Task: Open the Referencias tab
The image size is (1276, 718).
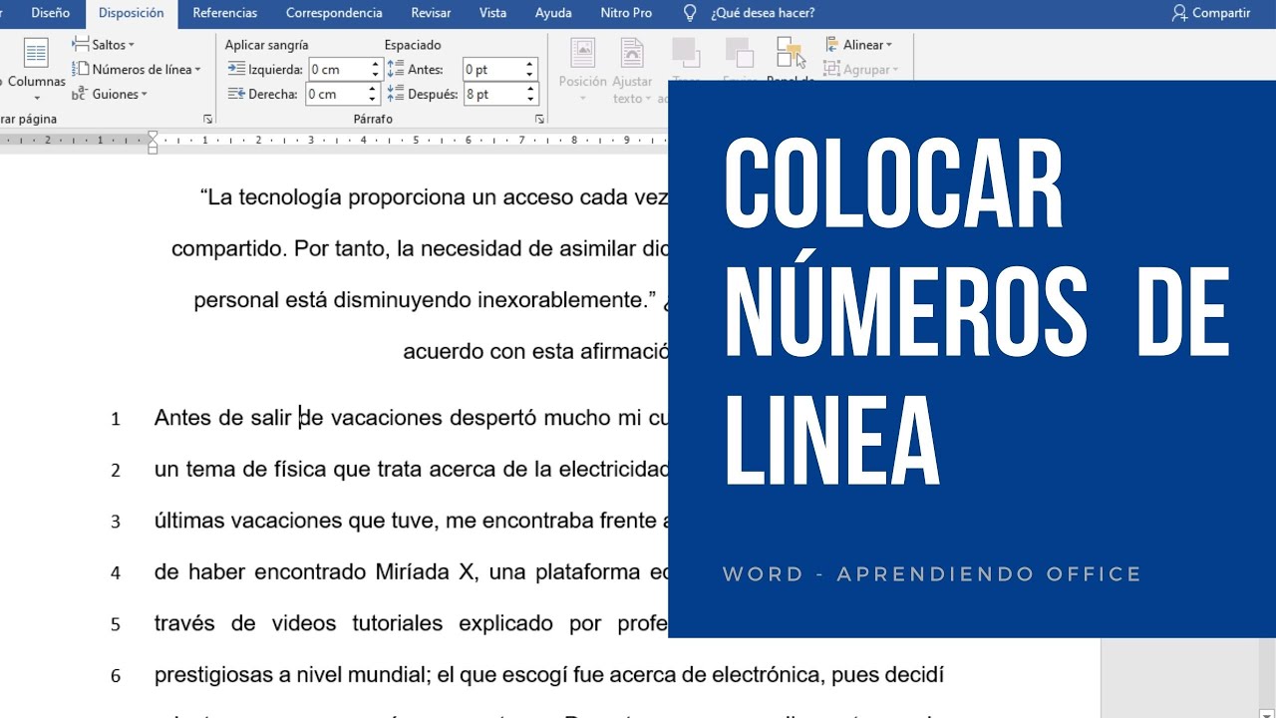Action: click(x=224, y=13)
